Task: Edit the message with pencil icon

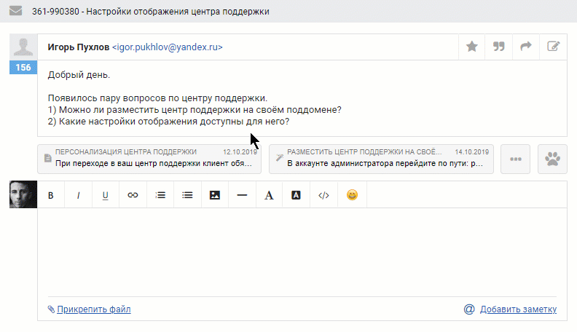Action: click(x=553, y=47)
